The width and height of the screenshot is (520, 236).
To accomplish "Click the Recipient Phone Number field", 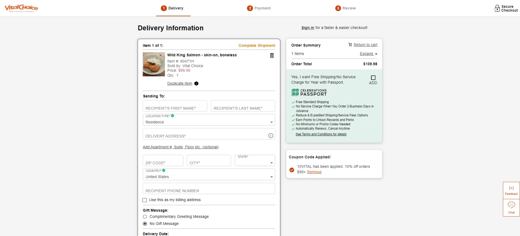I will 209,189.
